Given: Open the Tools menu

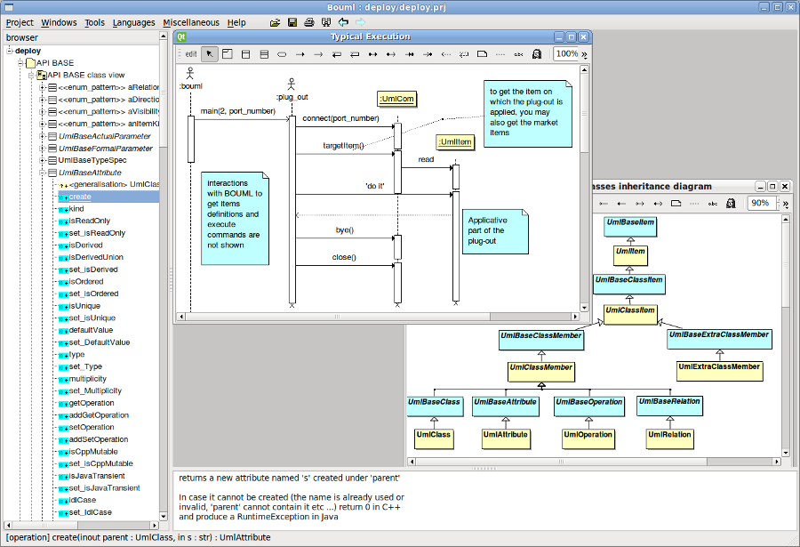Looking at the screenshot, I should [94, 22].
